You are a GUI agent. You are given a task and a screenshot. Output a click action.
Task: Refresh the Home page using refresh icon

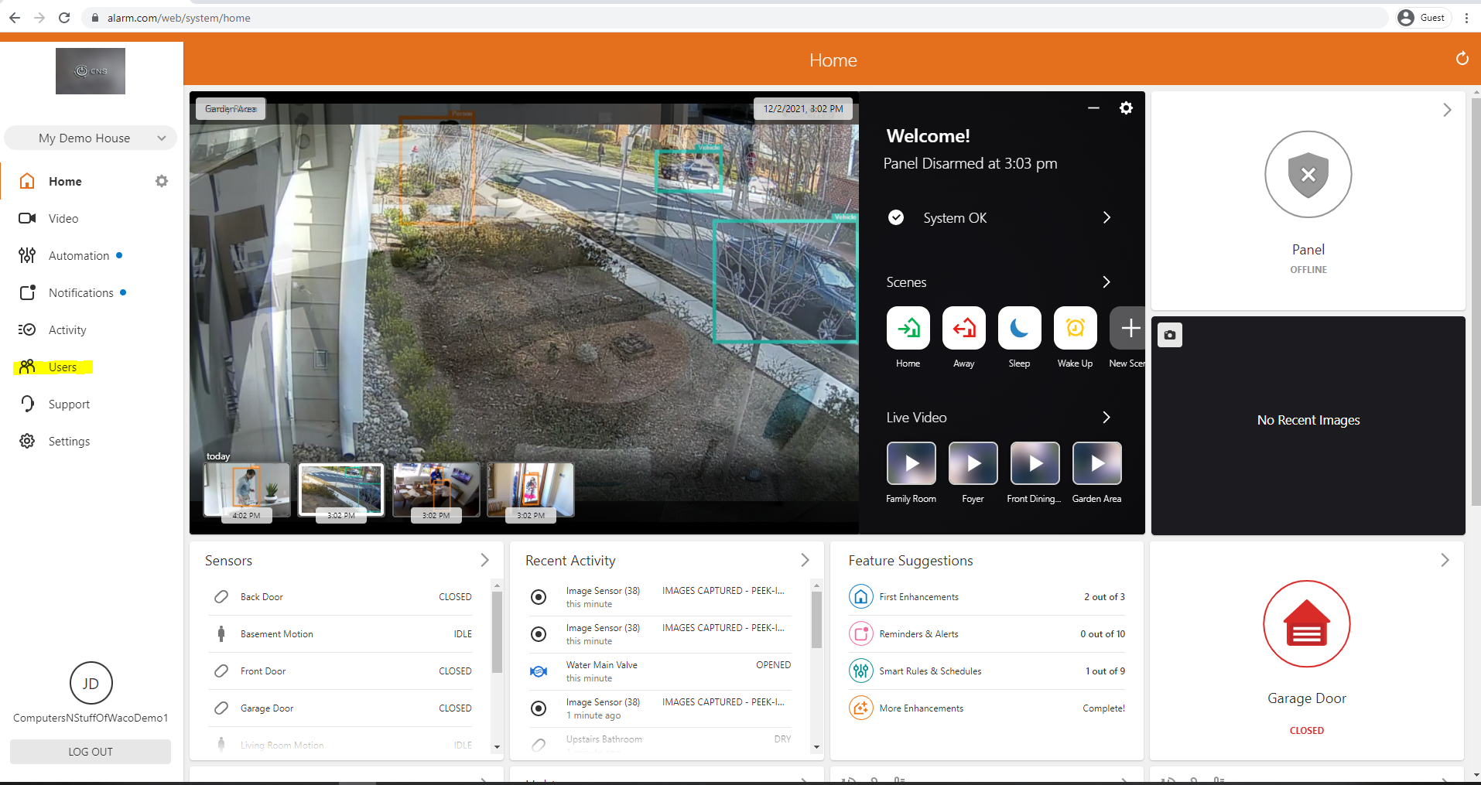coord(1462,59)
